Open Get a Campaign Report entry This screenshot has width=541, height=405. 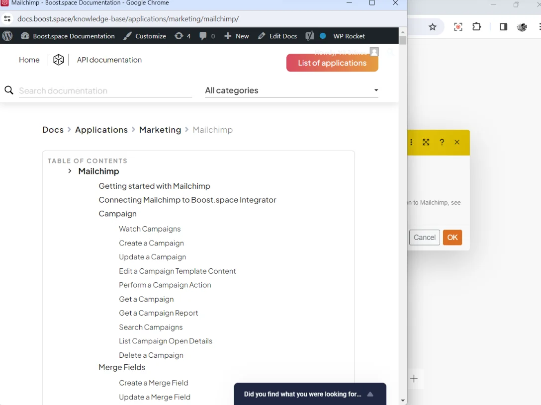click(x=159, y=313)
